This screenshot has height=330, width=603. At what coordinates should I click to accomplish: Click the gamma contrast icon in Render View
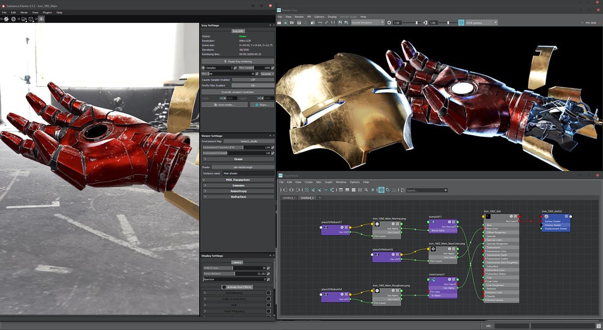pos(425,23)
